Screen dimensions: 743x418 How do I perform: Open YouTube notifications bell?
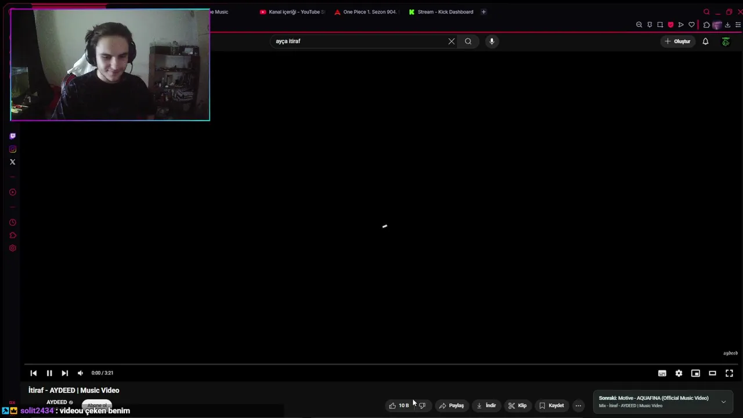click(705, 41)
